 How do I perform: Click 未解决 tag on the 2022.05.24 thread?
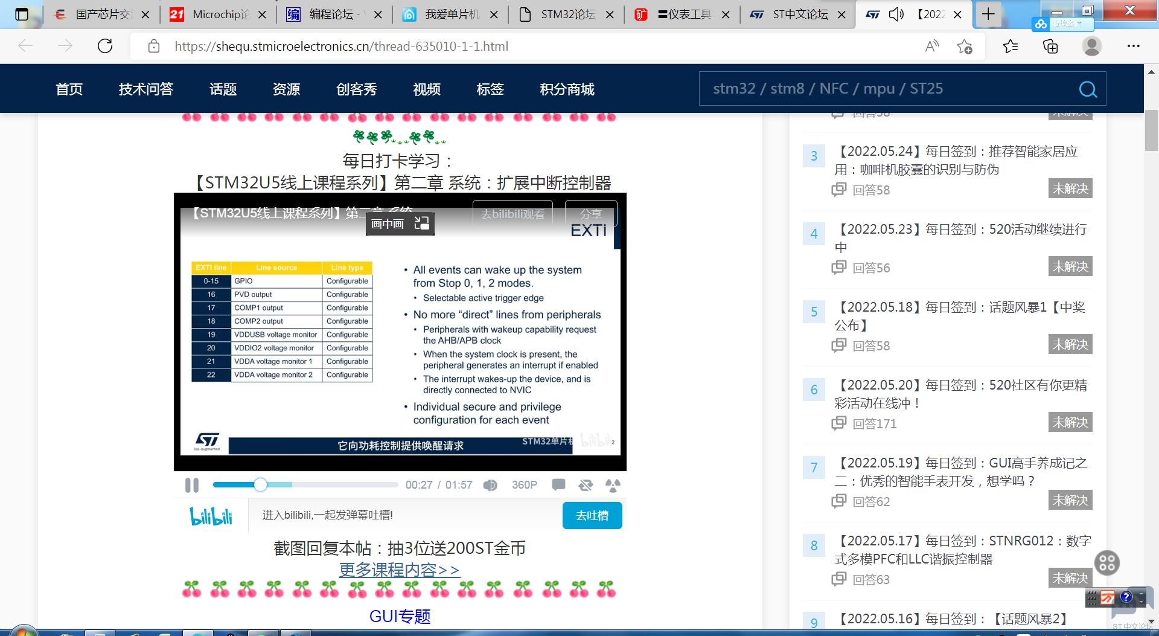click(1070, 188)
